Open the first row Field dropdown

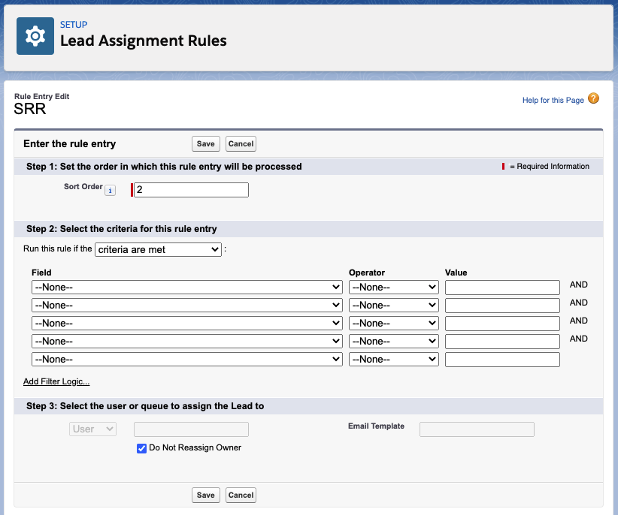click(186, 288)
